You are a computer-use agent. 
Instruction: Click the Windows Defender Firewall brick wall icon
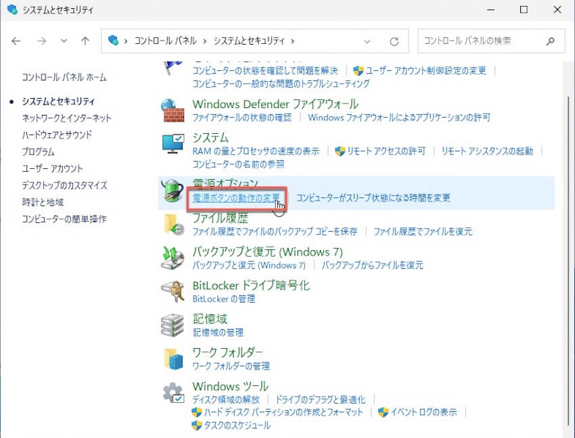tap(173, 110)
